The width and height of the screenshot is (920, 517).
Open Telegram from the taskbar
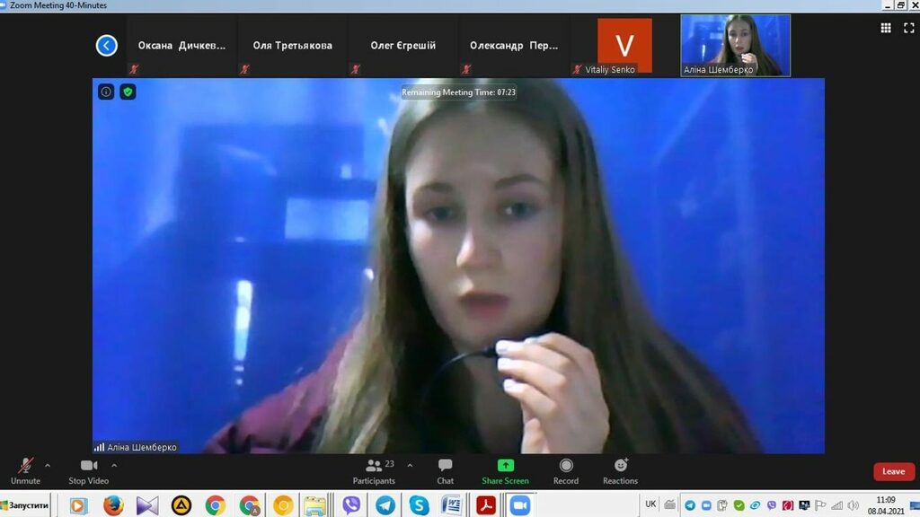coord(385,505)
